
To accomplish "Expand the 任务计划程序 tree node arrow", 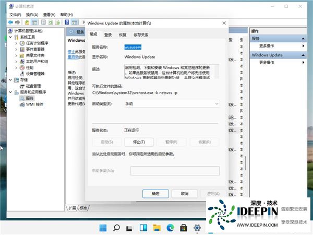I will 16,43.
